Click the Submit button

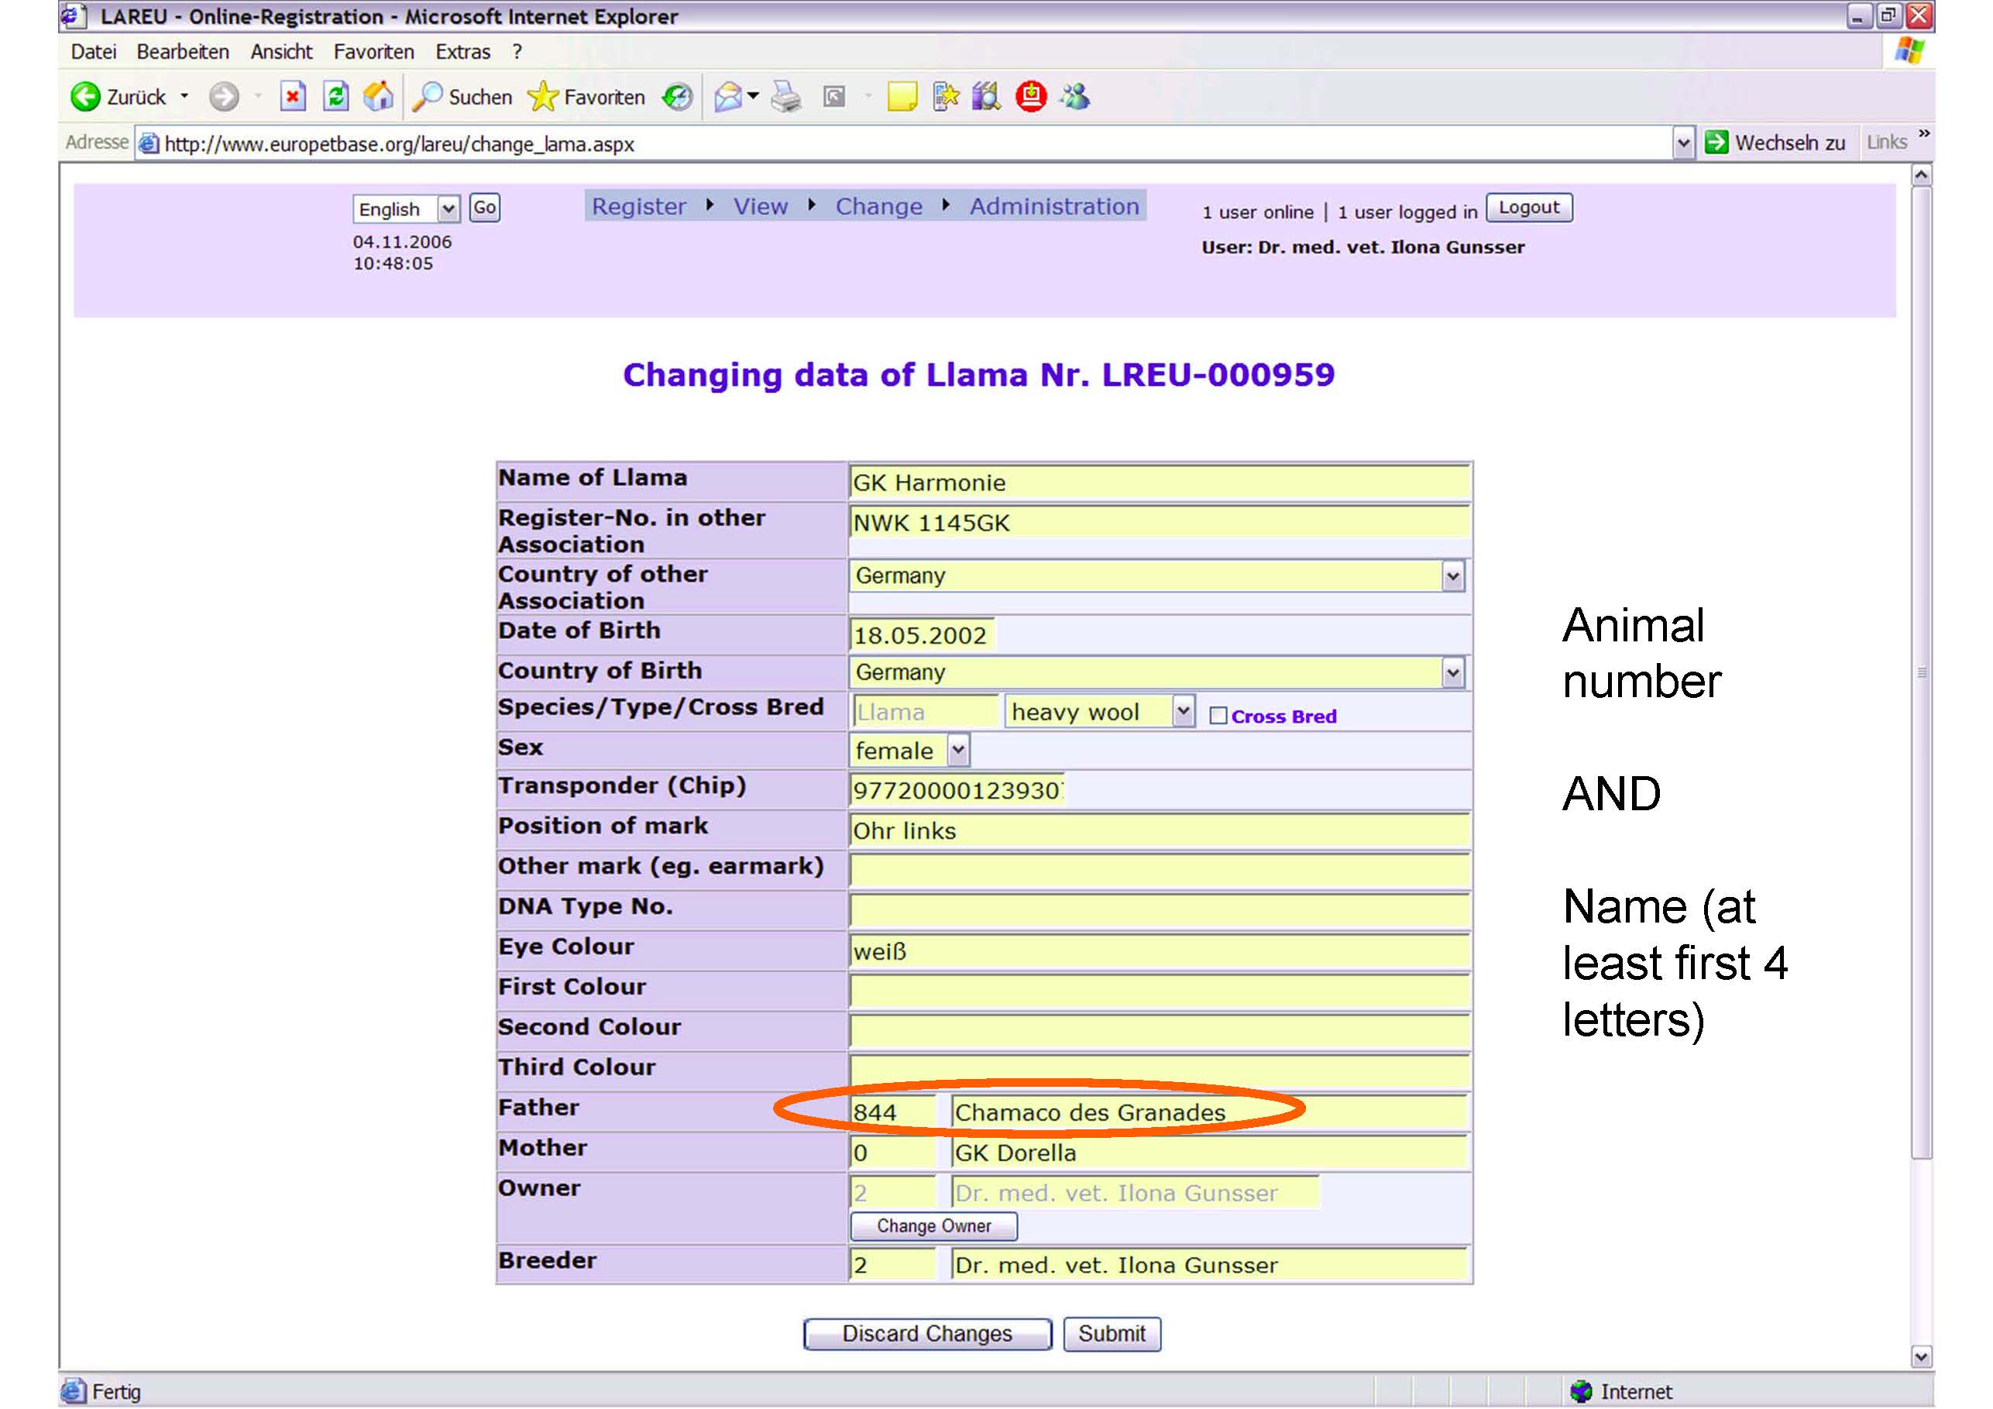pos(1112,1335)
